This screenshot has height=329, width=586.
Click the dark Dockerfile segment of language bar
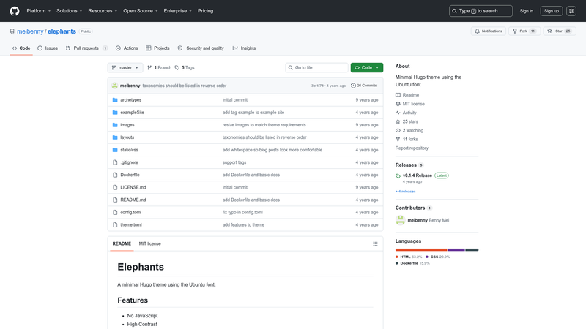coord(472,250)
